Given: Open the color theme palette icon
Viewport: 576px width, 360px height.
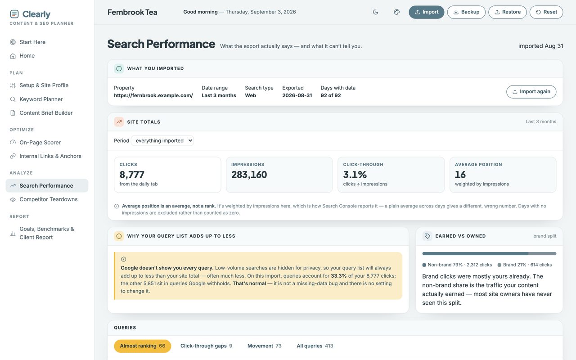Looking at the screenshot, I should pyautogui.click(x=397, y=12).
